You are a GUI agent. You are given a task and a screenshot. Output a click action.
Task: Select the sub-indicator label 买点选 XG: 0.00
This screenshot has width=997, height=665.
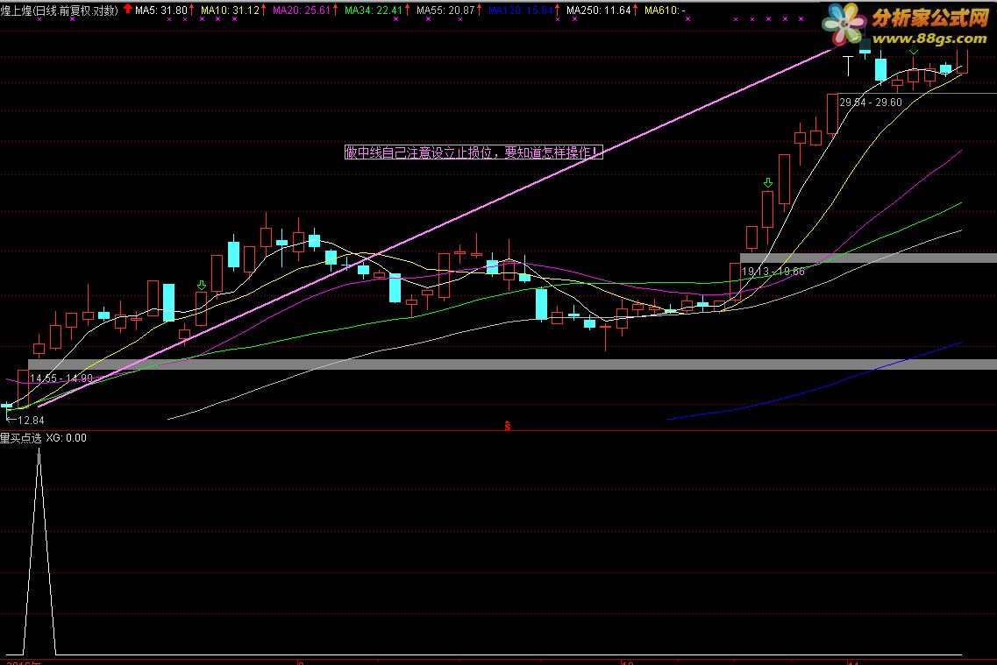coord(43,437)
